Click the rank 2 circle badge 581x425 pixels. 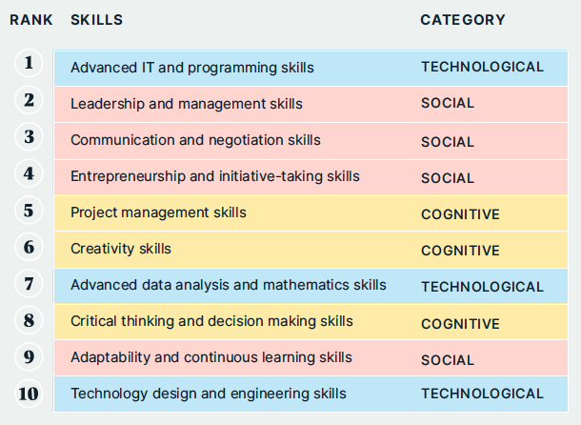click(x=29, y=100)
